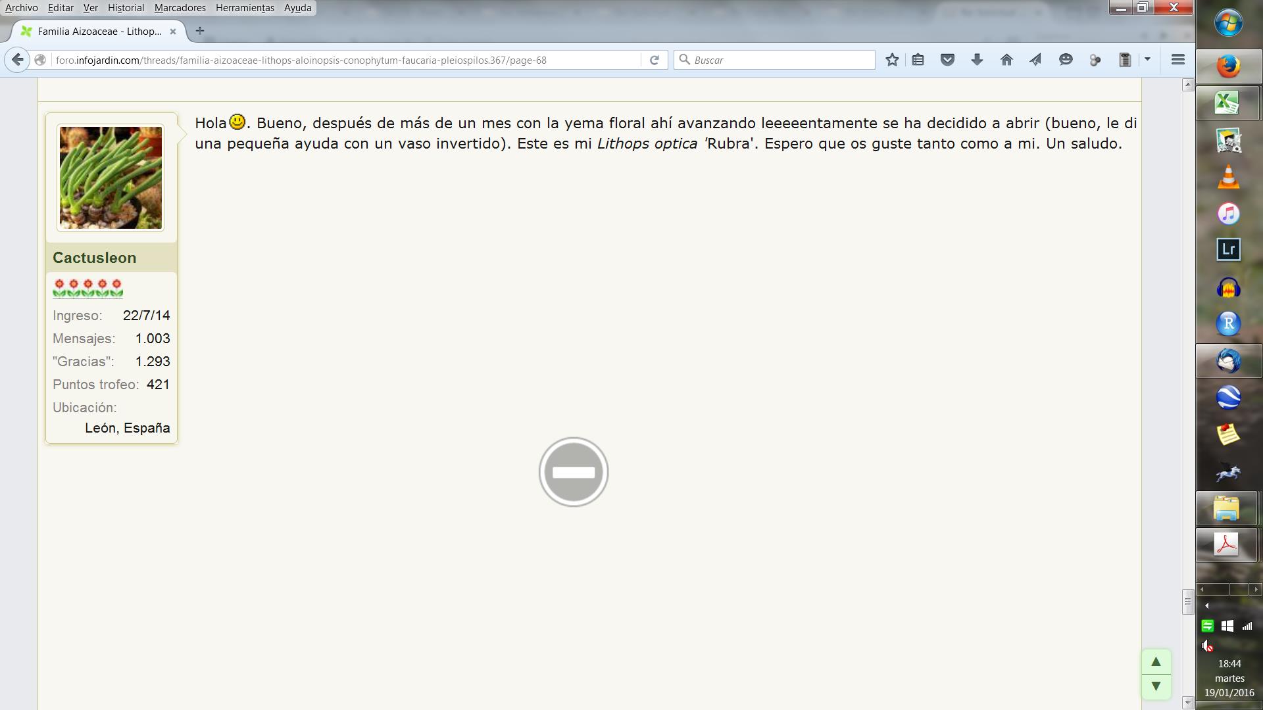Open Excel from the taskbar

pyautogui.click(x=1228, y=103)
